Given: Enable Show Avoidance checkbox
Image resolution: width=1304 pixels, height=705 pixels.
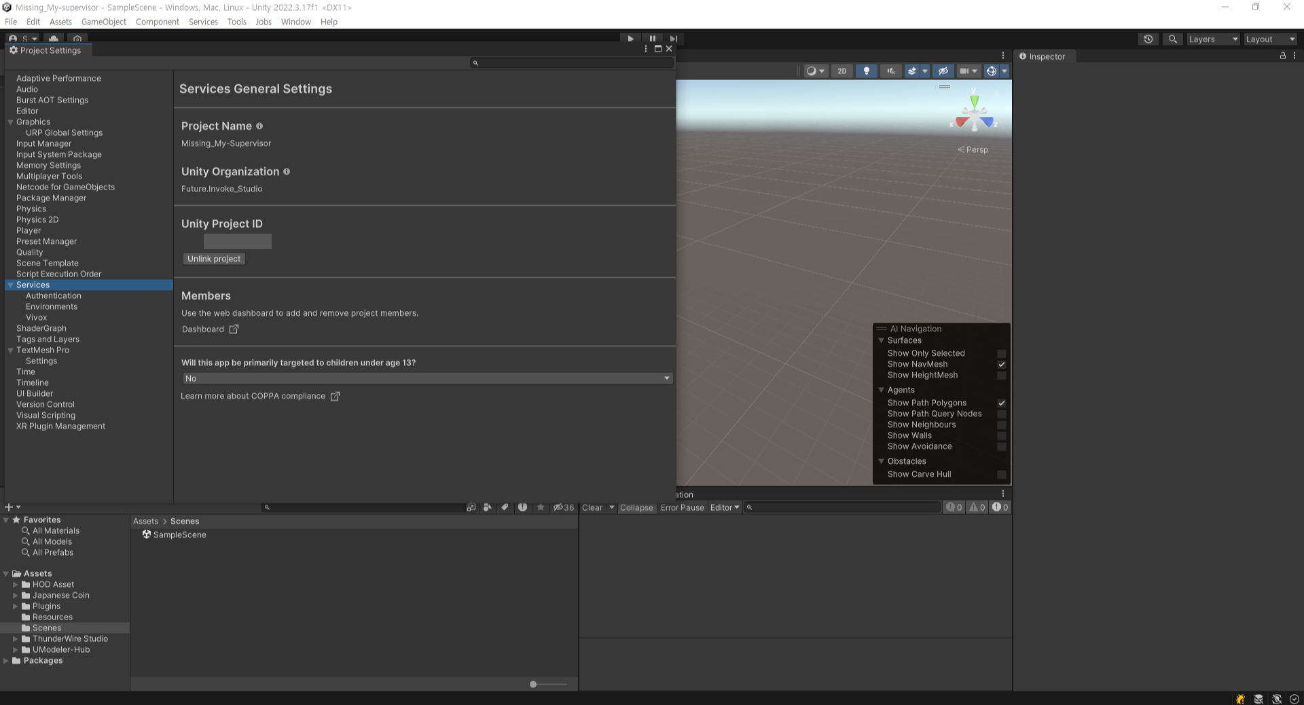Looking at the screenshot, I should coord(1001,446).
